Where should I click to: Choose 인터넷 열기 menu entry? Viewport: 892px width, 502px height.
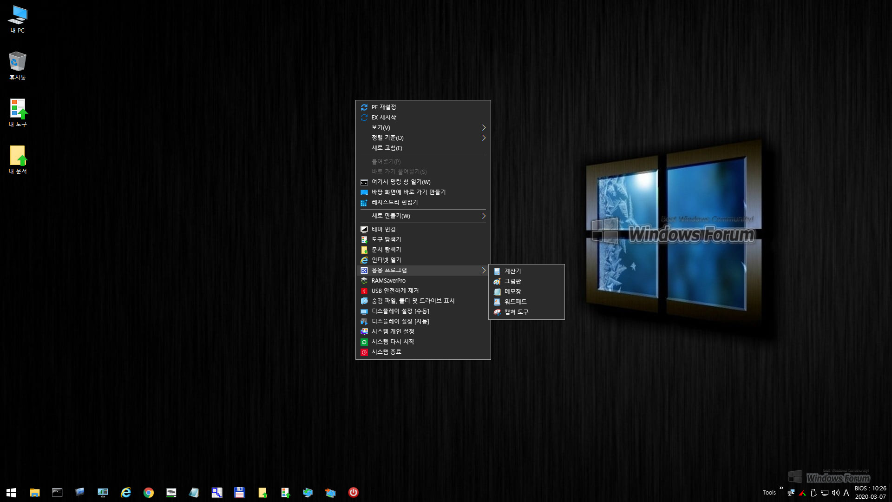[423, 260]
